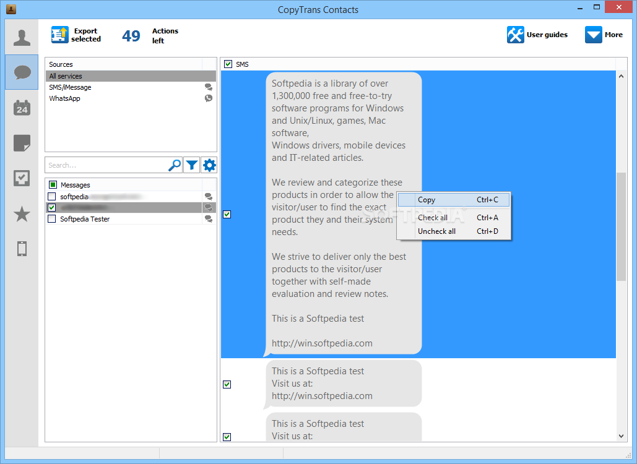Open the Bookmarks star sidebar icon
Viewport: 637px width, 464px height.
click(x=22, y=214)
